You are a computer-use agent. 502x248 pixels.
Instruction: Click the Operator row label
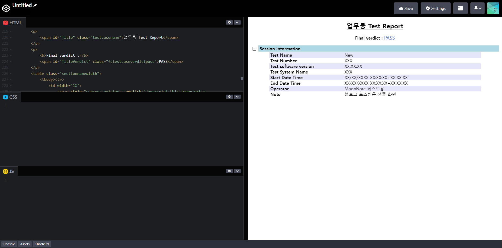pos(279,89)
